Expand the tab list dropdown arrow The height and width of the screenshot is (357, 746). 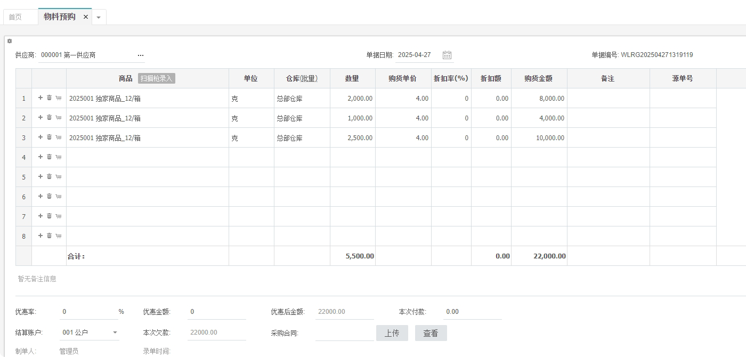(99, 17)
